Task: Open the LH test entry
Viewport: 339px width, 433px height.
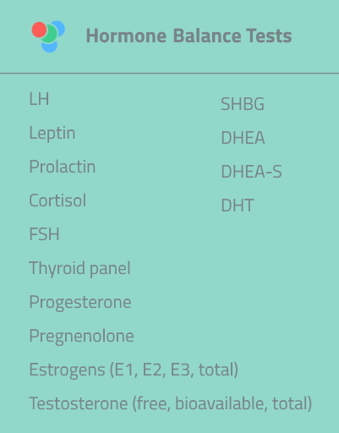Action: 39,99
